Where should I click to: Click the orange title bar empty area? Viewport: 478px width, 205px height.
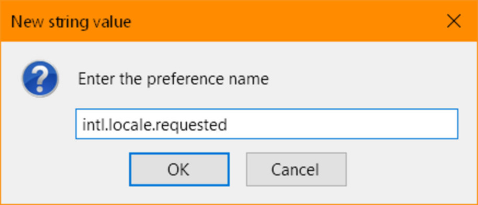pyautogui.click(x=287, y=21)
